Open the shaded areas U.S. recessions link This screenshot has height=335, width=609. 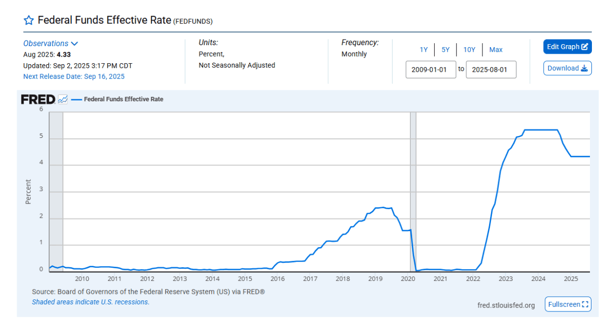pyautogui.click(x=90, y=302)
